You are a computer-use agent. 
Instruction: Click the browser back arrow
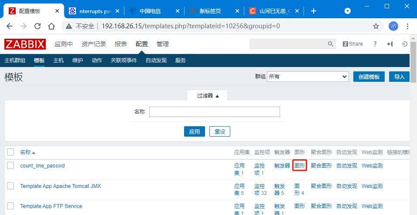point(9,26)
